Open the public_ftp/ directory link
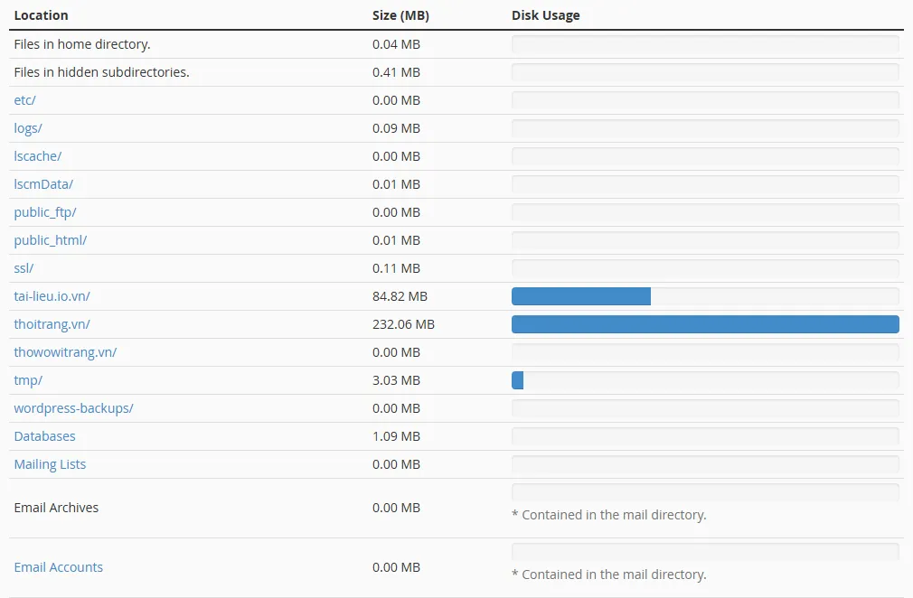 coord(45,211)
